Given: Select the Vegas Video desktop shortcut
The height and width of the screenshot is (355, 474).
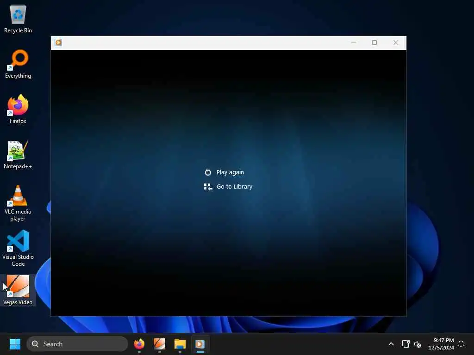Looking at the screenshot, I should coord(18,290).
